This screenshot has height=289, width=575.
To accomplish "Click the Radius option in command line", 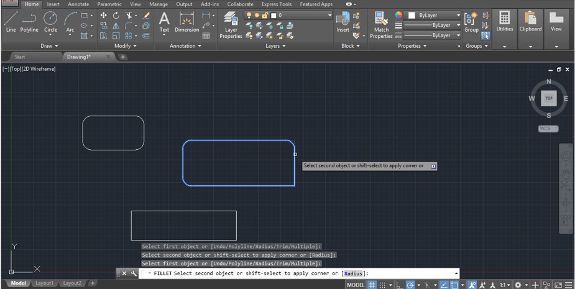I will click(353, 273).
